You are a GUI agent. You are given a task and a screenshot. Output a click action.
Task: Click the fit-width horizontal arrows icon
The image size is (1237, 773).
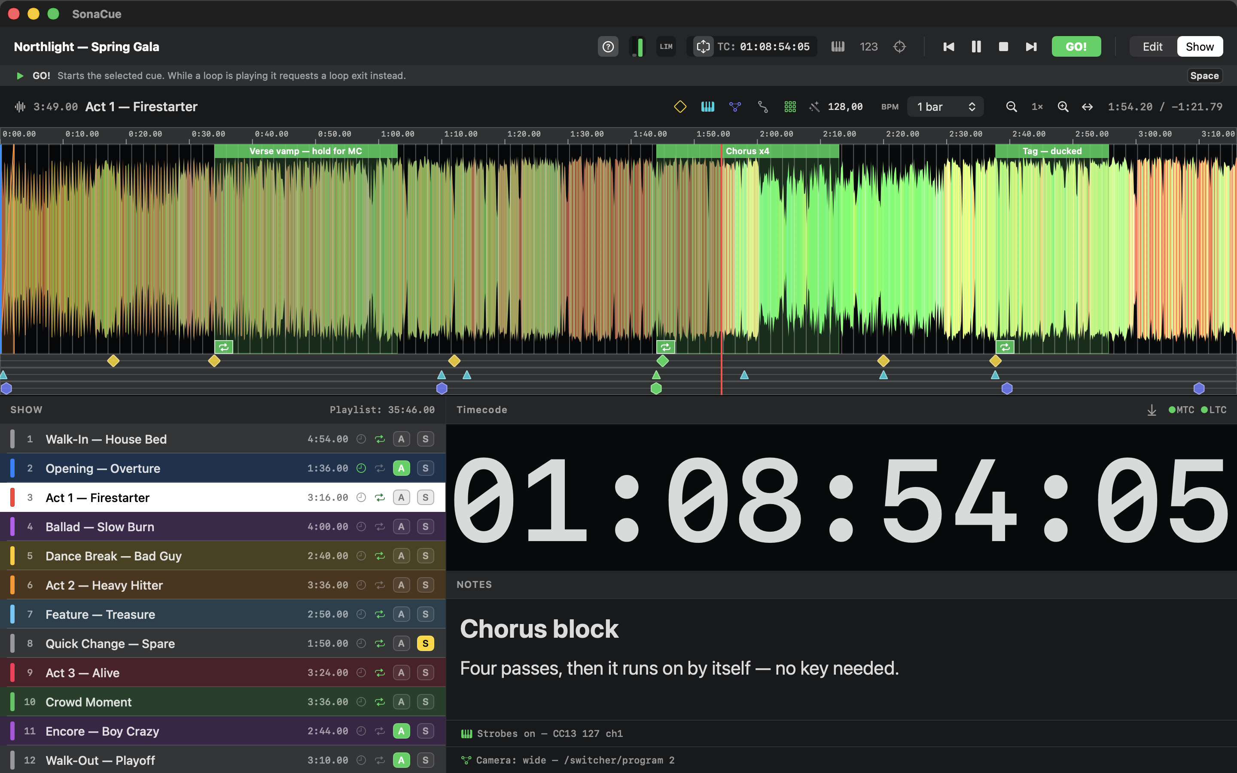[1087, 107]
